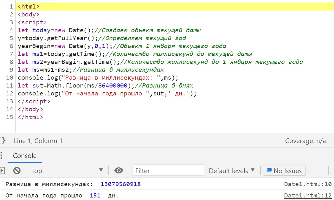Click the pretty print braces icon
The image size is (334, 200).
tap(3, 141)
